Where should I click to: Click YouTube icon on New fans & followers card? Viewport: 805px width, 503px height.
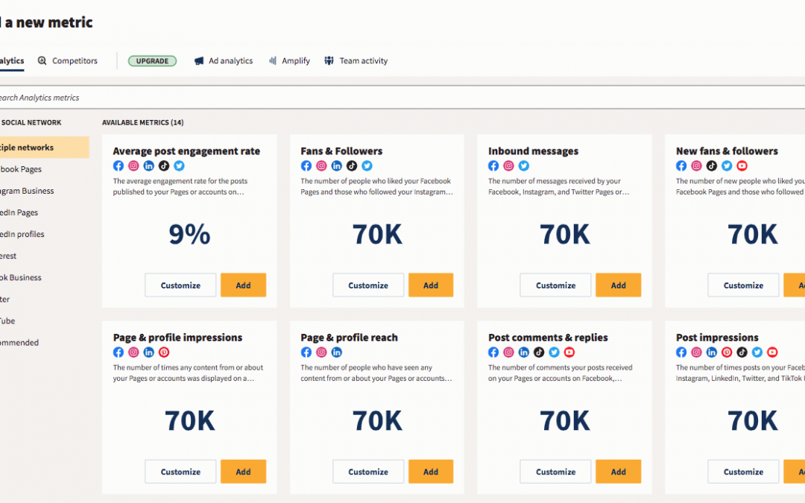[742, 165]
